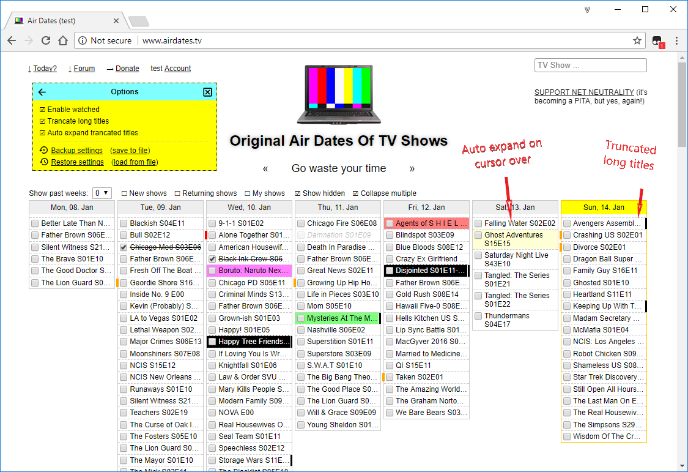Reload the page with the refresh icon
Image resolution: width=688 pixels, height=472 pixels.
46,40
